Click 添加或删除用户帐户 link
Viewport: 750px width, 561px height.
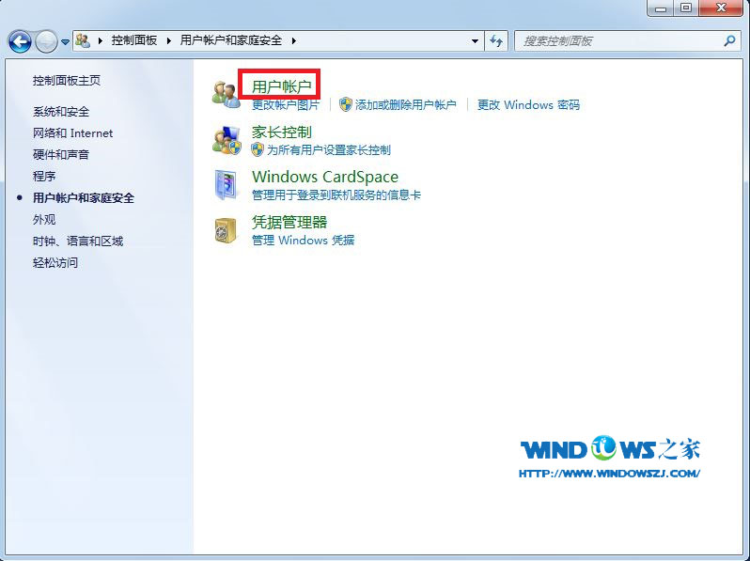[x=405, y=105]
